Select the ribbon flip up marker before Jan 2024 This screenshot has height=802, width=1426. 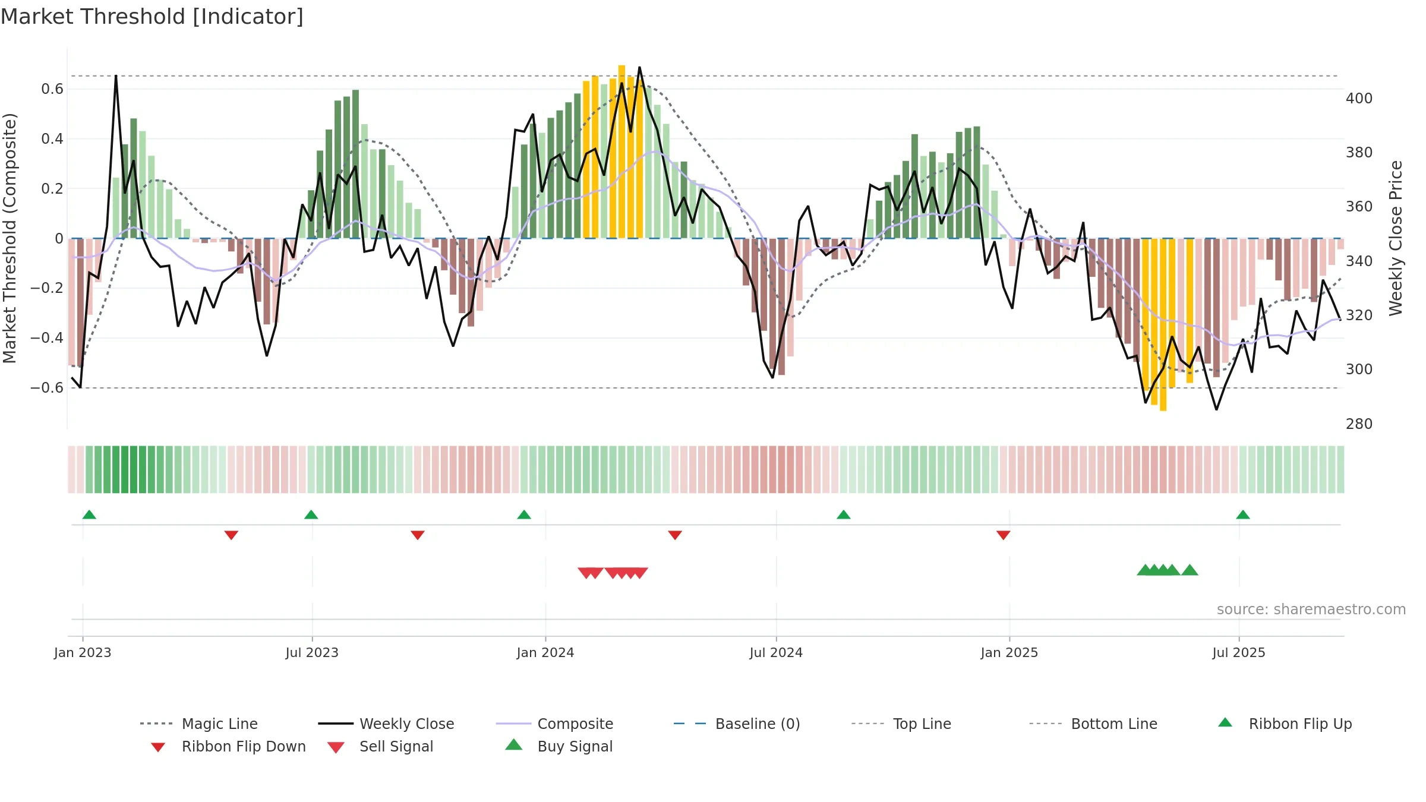coord(524,514)
